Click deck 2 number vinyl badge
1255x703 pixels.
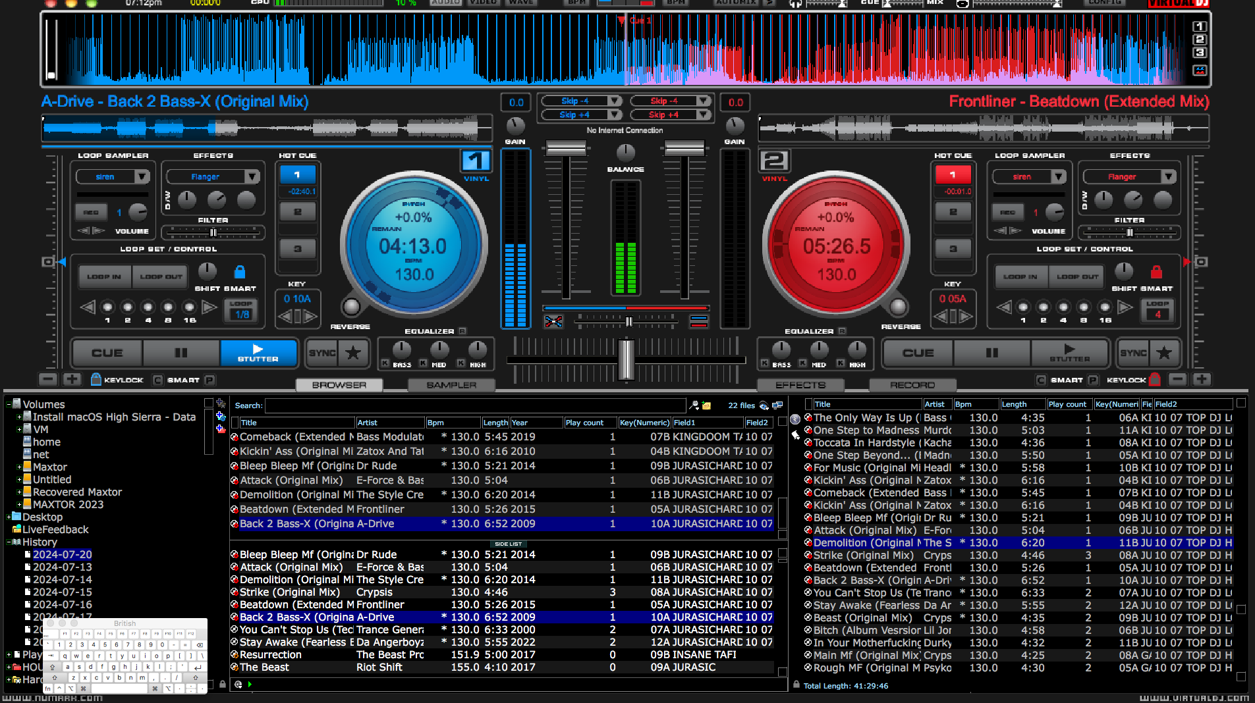(x=774, y=161)
